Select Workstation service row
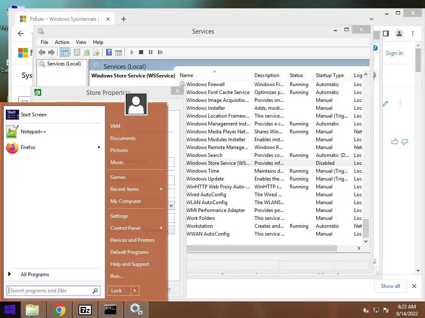 click(x=274, y=226)
